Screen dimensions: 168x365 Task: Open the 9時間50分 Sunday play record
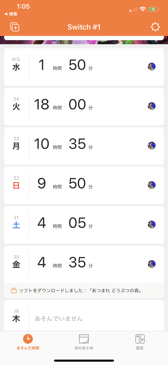84,185
